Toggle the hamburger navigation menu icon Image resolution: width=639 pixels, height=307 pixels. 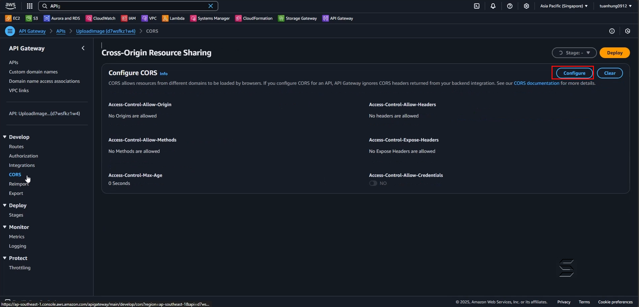[x=10, y=31]
